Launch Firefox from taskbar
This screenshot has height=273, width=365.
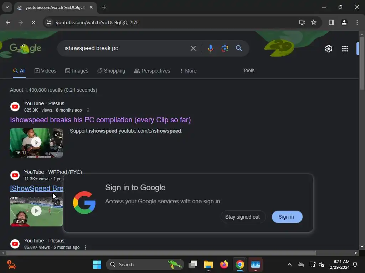point(224,264)
